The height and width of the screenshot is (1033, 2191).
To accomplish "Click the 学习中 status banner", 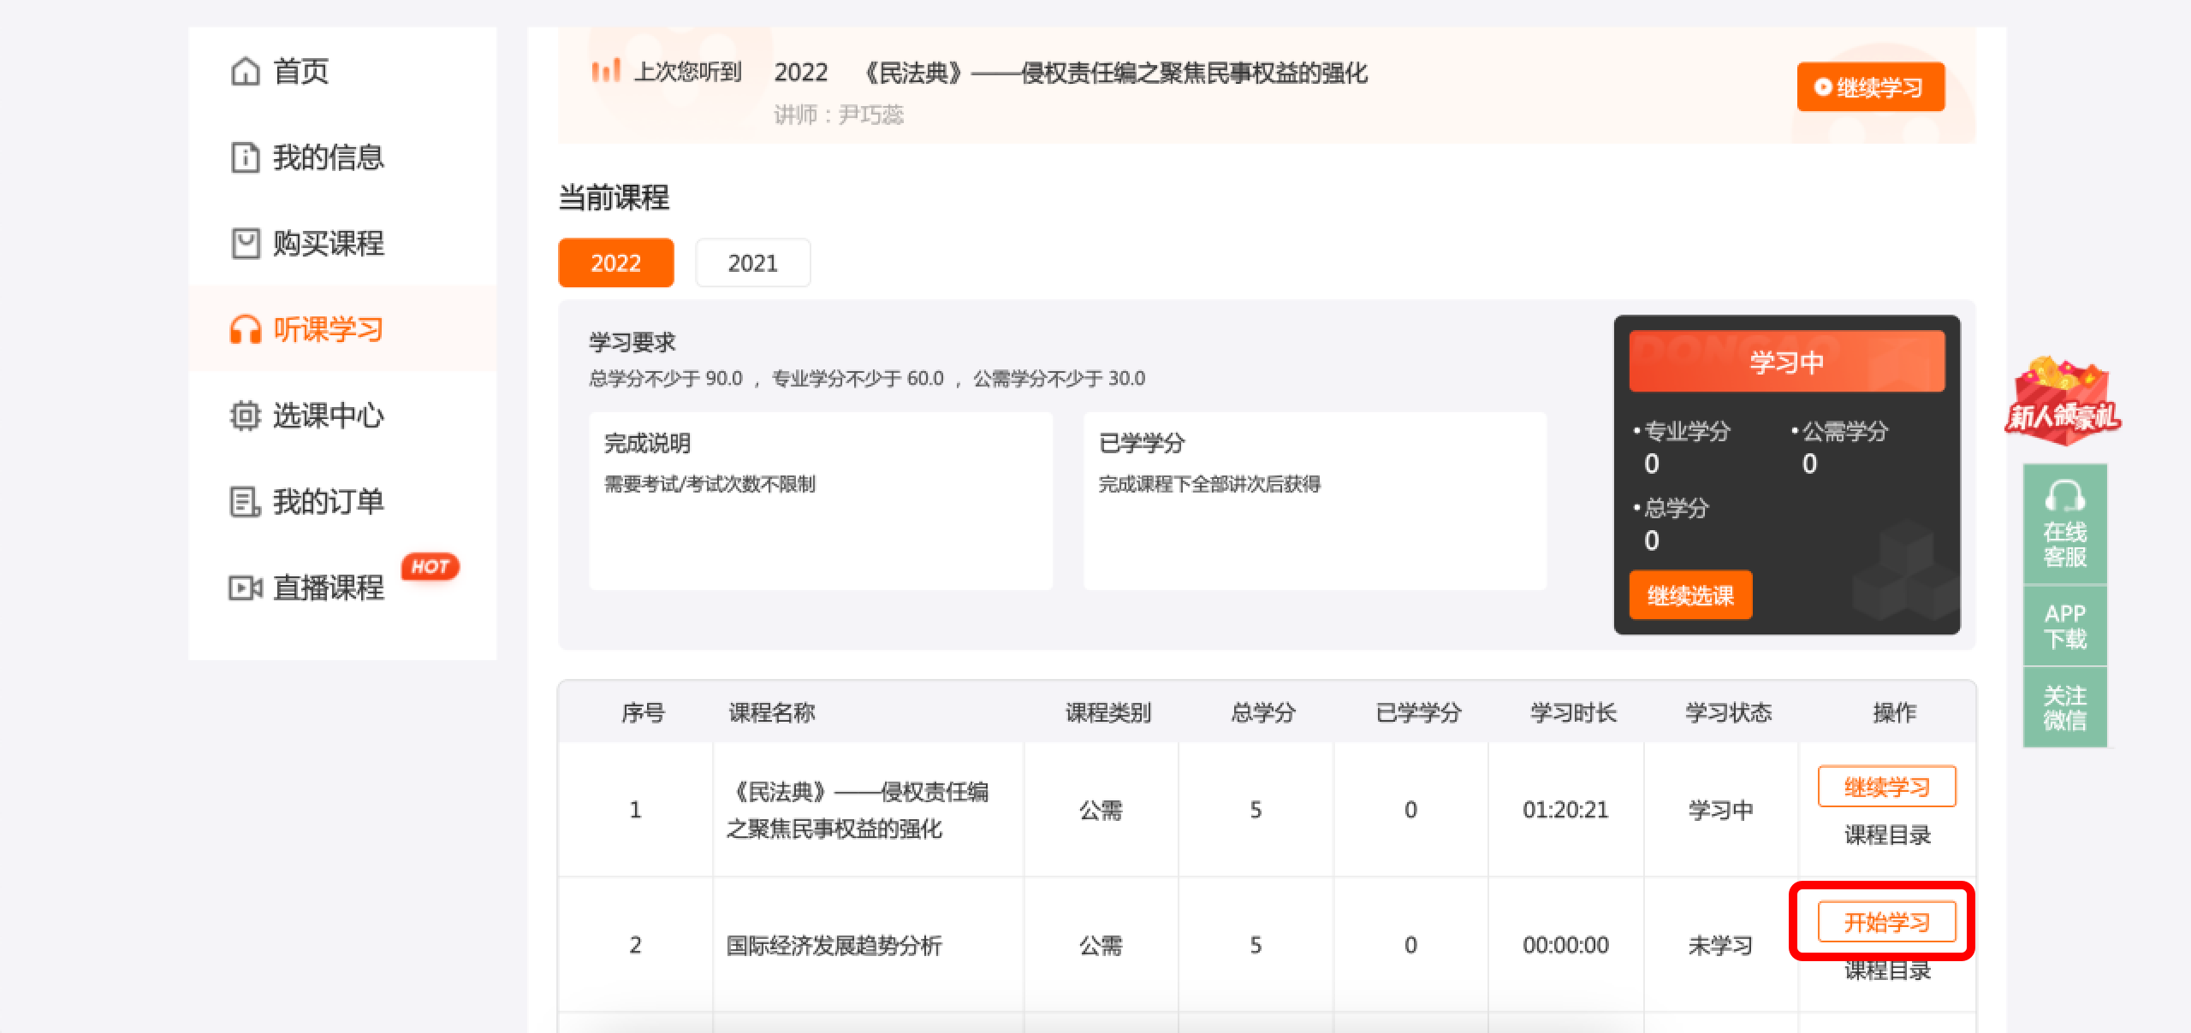I will [1787, 360].
